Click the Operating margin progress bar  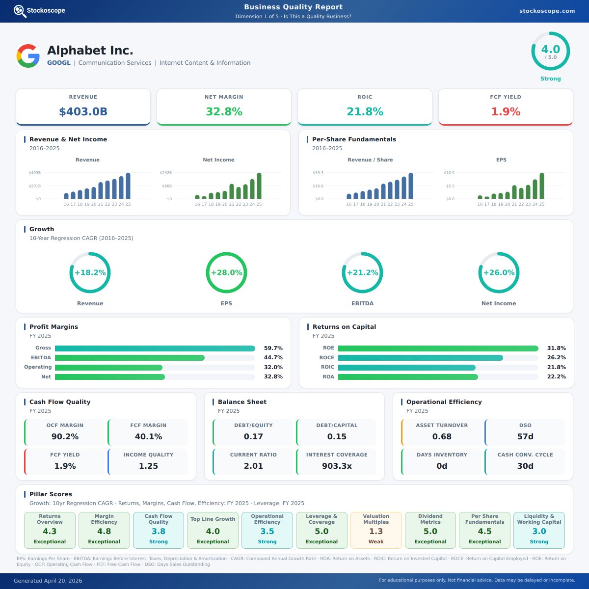(155, 367)
